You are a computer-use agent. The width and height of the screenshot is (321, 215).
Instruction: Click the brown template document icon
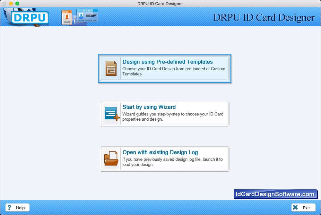[111, 68]
